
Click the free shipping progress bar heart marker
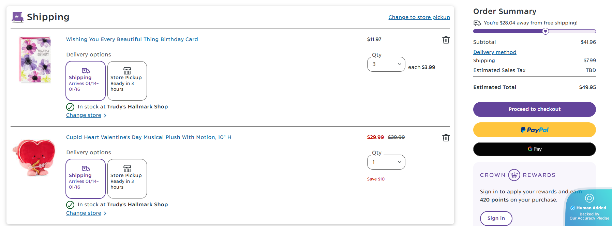(546, 31)
